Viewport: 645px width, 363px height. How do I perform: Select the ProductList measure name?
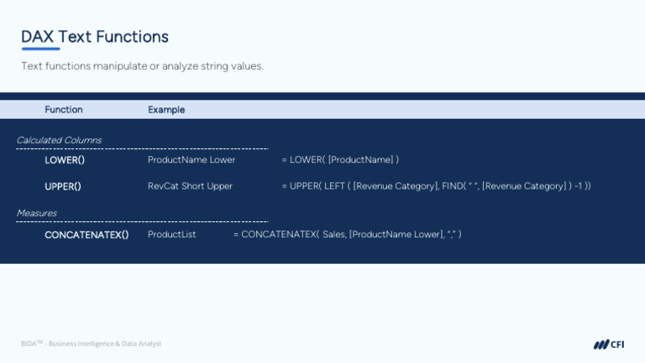[x=171, y=235]
